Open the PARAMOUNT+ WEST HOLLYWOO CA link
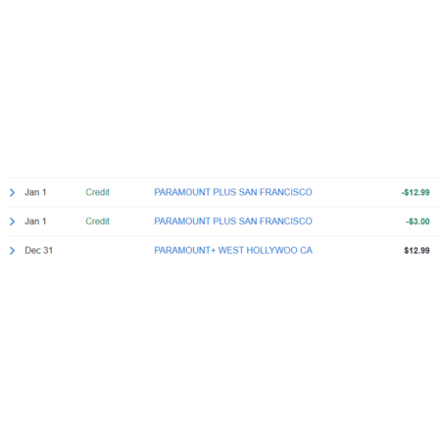The width and height of the screenshot is (441, 441). 233,250
